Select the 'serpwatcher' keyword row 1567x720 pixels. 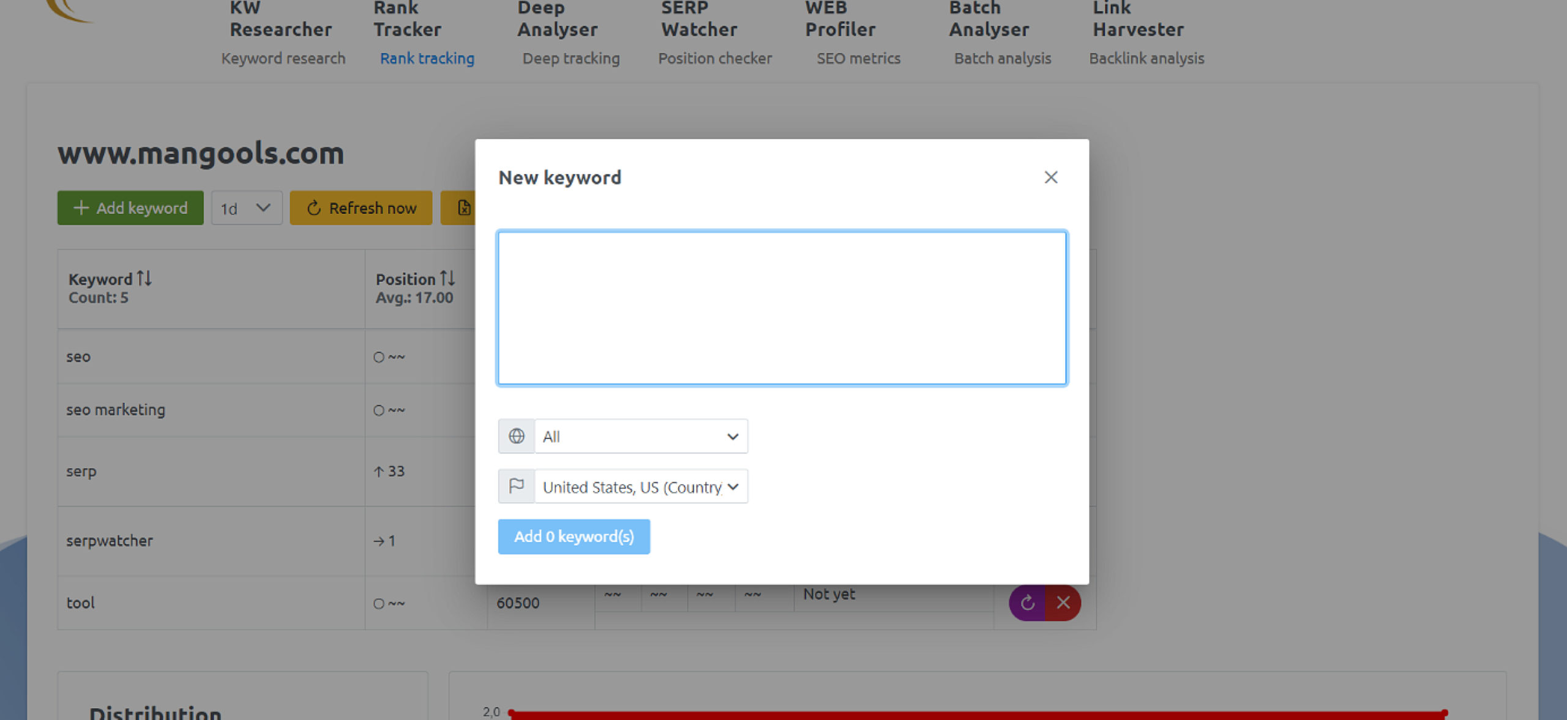(x=211, y=541)
